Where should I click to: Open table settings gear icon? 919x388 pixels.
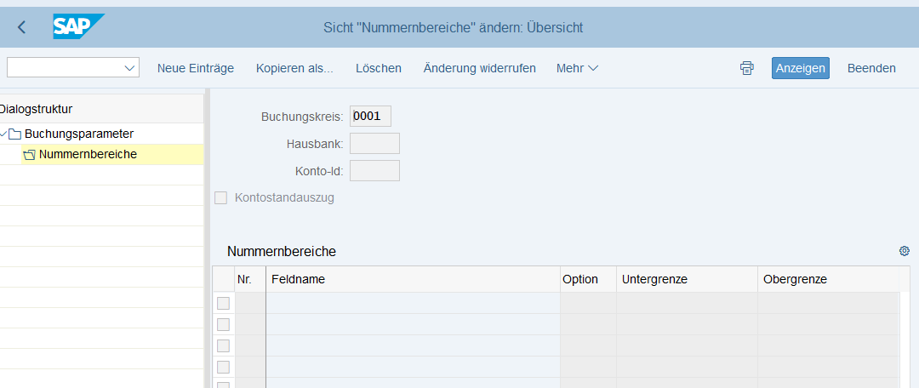coord(904,251)
